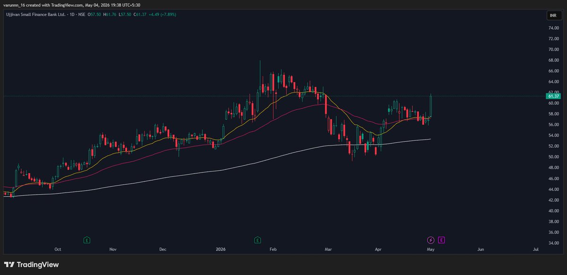Click the 70.00 price axis label
The width and height of the screenshot is (567, 275).
[553, 50]
